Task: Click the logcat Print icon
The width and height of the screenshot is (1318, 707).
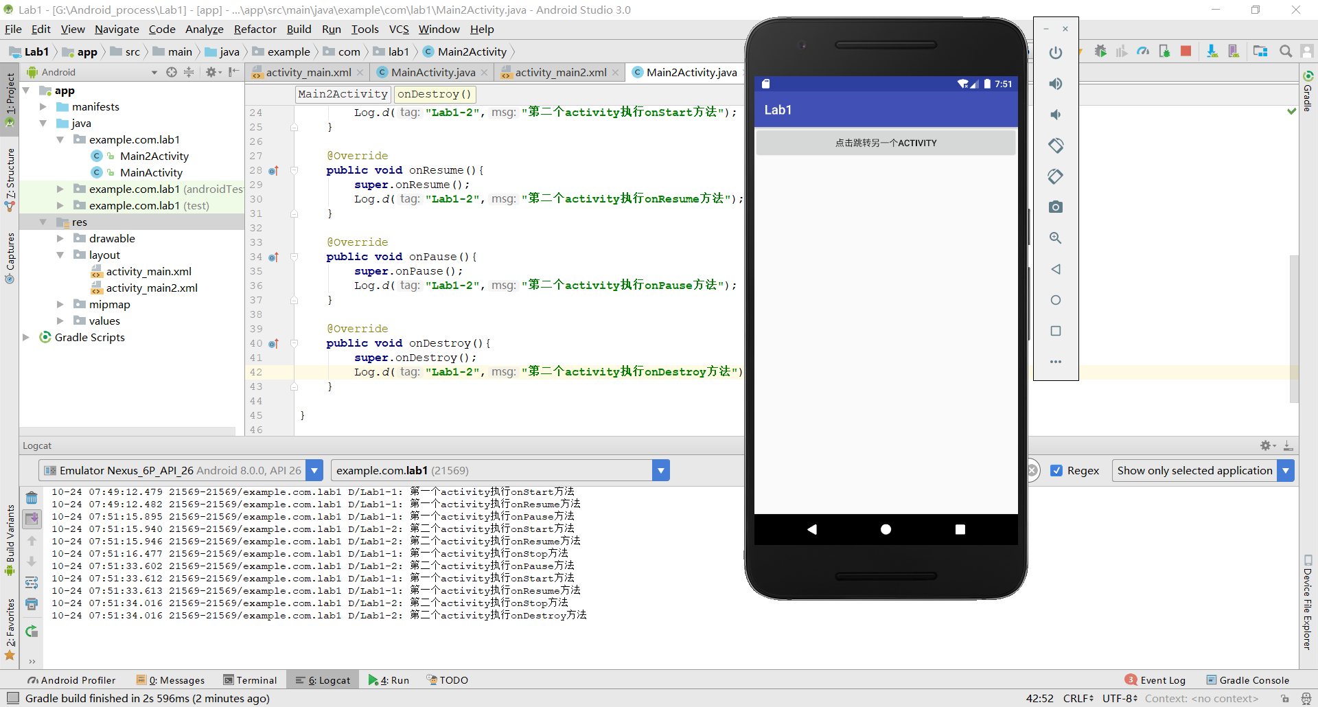Action: click(32, 604)
